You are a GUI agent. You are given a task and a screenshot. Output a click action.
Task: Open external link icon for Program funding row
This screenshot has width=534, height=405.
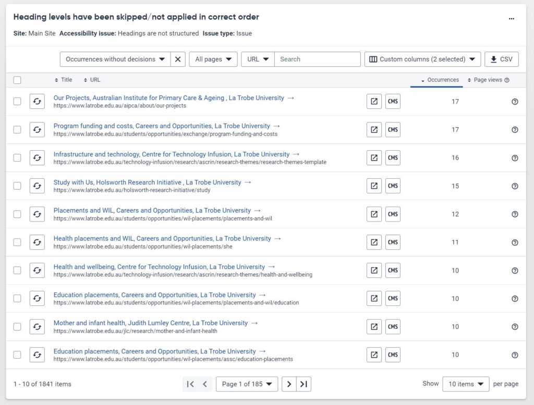pyautogui.click(x=374, y=130)
